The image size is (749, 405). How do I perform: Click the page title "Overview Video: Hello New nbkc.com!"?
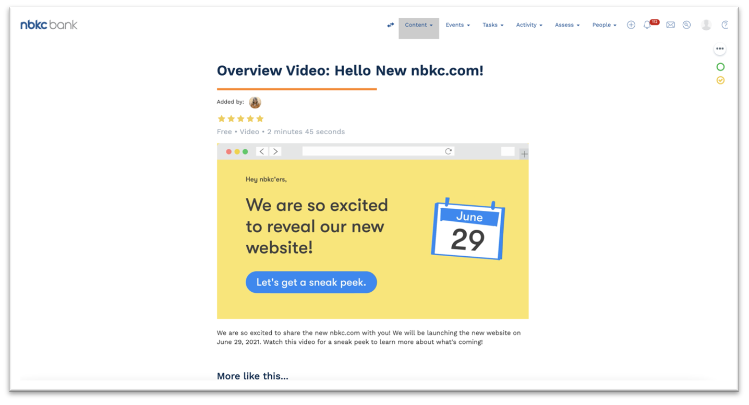pos(350,70)
